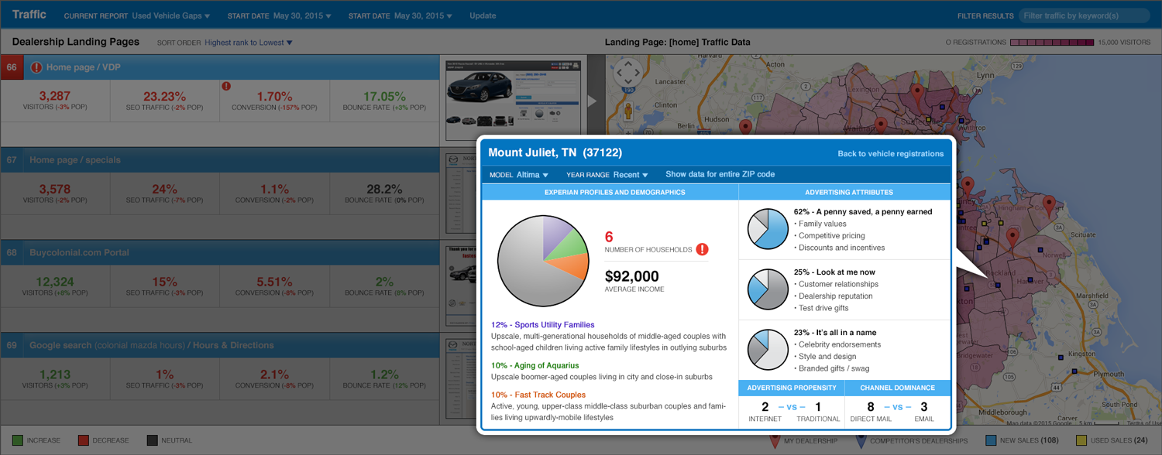Click the Competitor's Dealerships pin in the legend
The width and height of the screenshot is (1162, 455).
(x=861, y=441)
